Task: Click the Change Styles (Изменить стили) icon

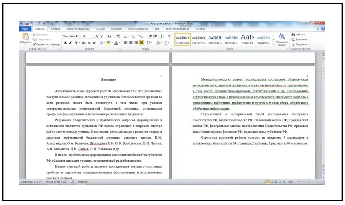Action: point(282,39)
